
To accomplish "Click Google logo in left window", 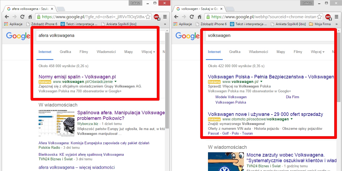I will point(18,36).
